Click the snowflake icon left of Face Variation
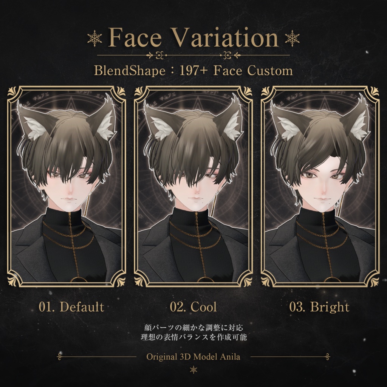Viewport: 387px width, 387px height. pos(95,39)
